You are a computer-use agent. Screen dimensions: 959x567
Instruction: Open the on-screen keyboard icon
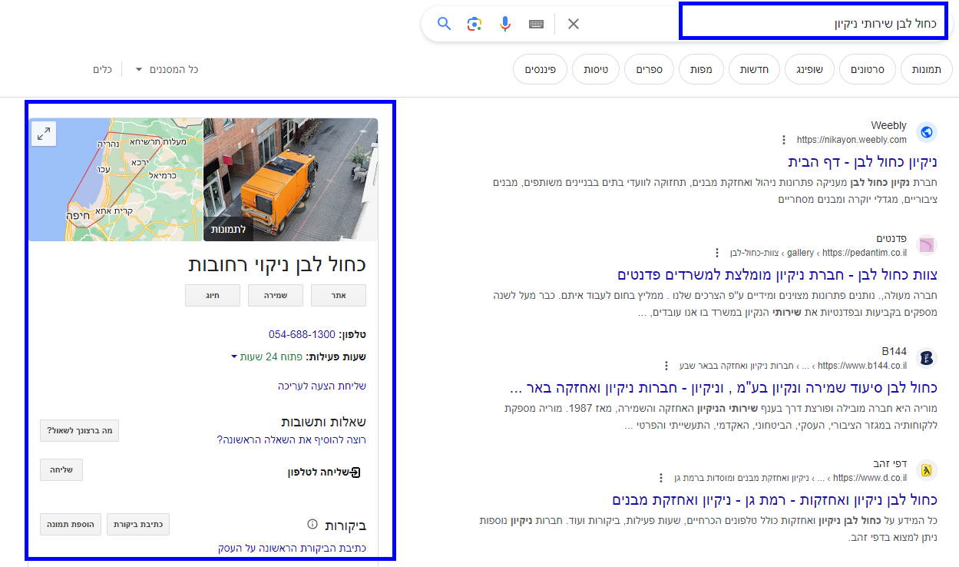pyautogui.click(x=537, y=24)
